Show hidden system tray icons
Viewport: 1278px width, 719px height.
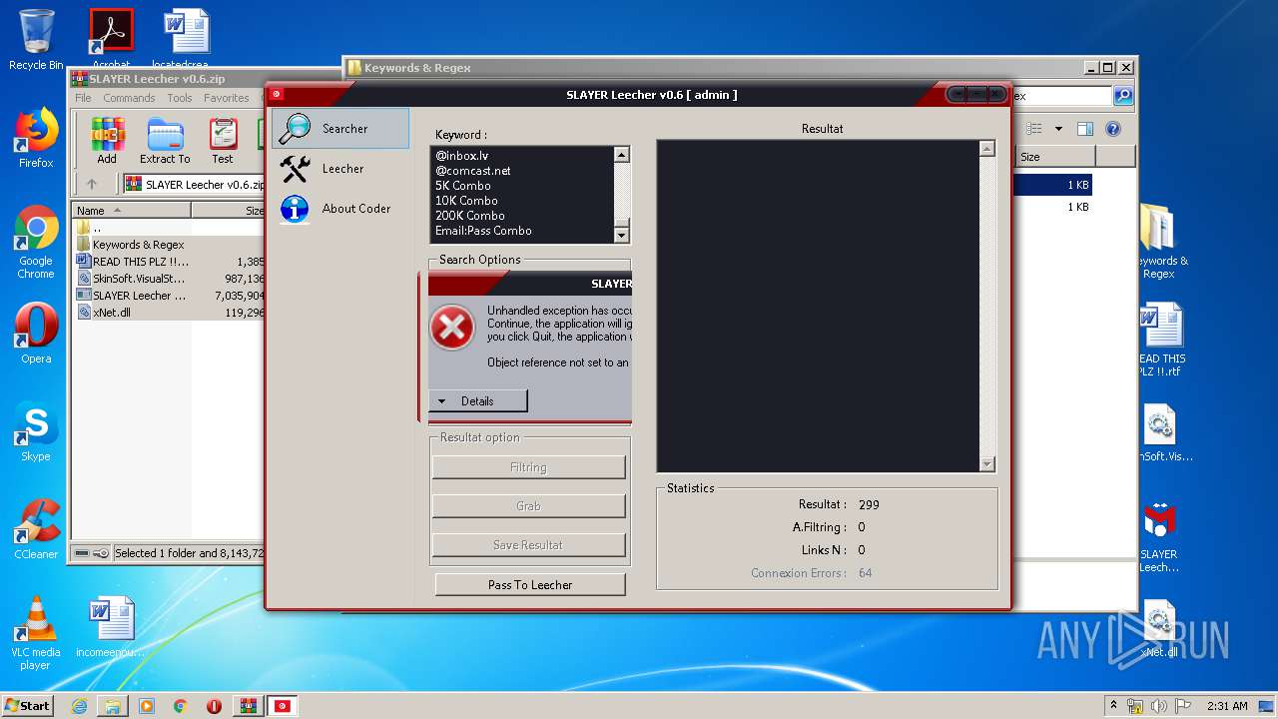(1114, 705)
